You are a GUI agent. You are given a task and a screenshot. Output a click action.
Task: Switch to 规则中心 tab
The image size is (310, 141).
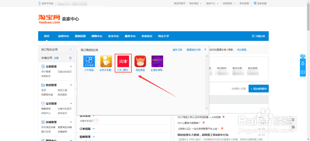(x=97, y=36)
